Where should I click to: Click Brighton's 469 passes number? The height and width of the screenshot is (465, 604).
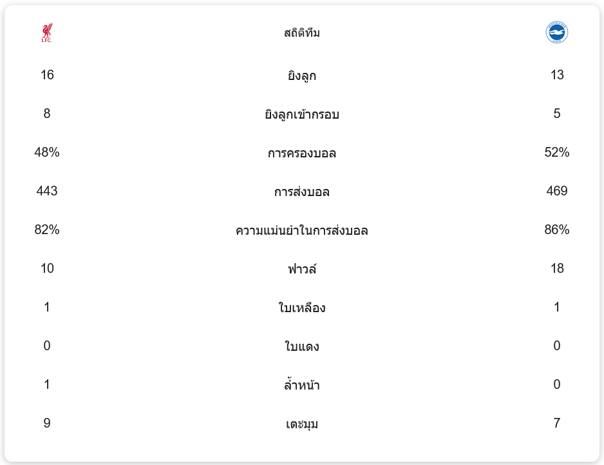click(557, 191)
